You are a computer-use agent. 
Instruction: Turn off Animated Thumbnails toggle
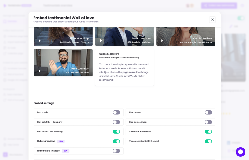coord(208,132)
